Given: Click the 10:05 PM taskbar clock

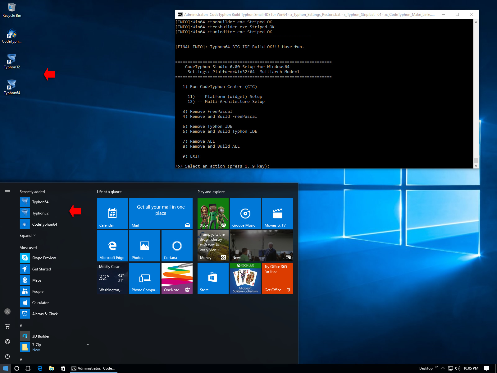Looking at the screenshot, I should [471, 368].
